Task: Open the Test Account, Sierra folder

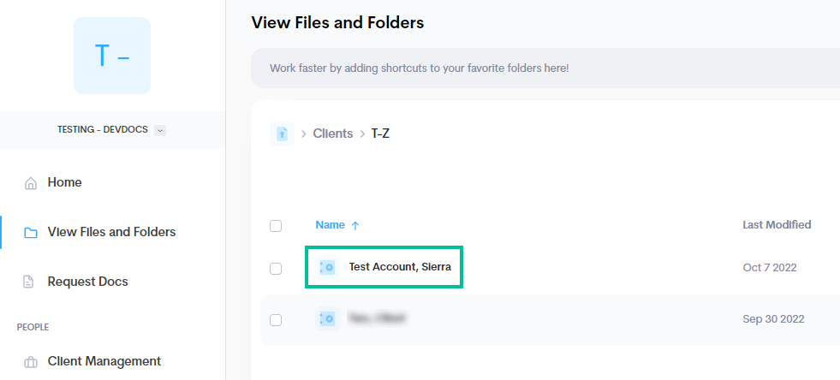Action: pyautogui.click(x=400, y=267)
